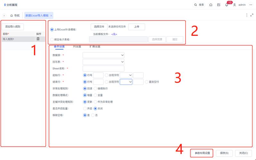Click 起始行 row number input

click(x=98, y=75)
